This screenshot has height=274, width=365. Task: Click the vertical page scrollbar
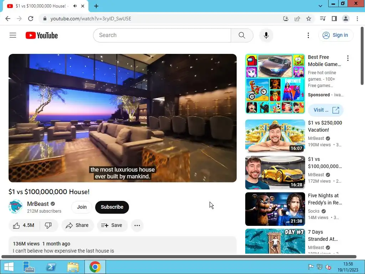pos(363,56)
